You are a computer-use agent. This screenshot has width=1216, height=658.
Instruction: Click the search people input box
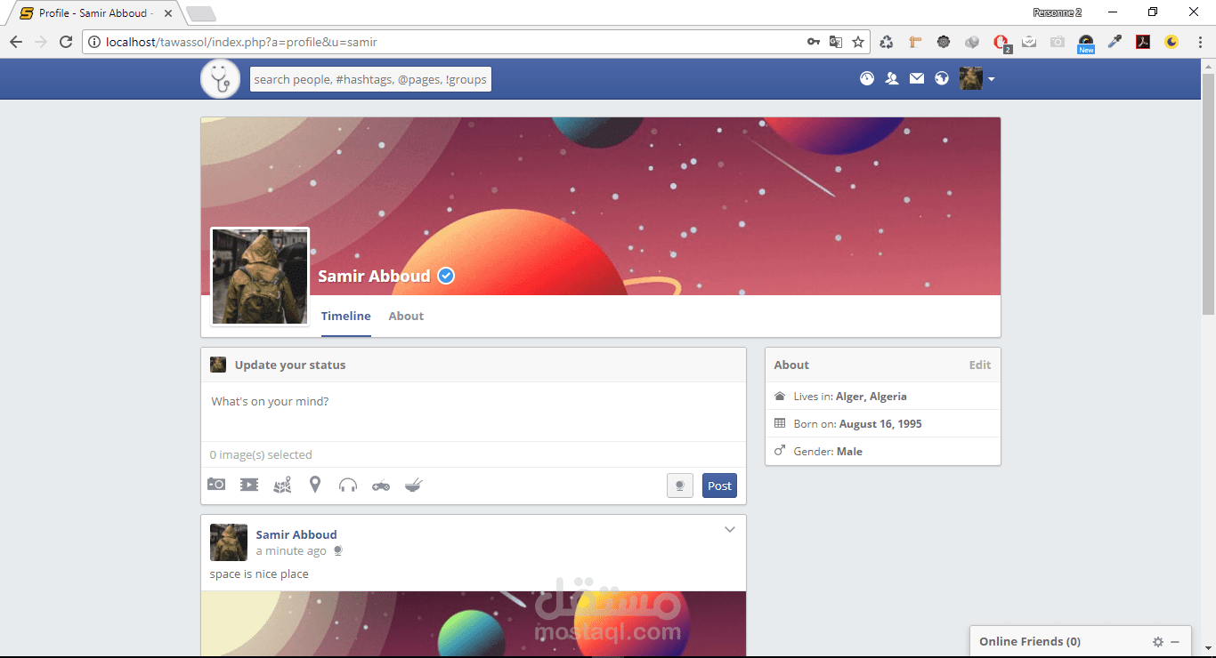(x=370, y=79)
